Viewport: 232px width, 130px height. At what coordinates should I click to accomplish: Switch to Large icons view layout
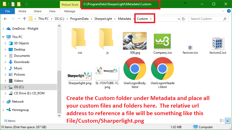[228, 121]
